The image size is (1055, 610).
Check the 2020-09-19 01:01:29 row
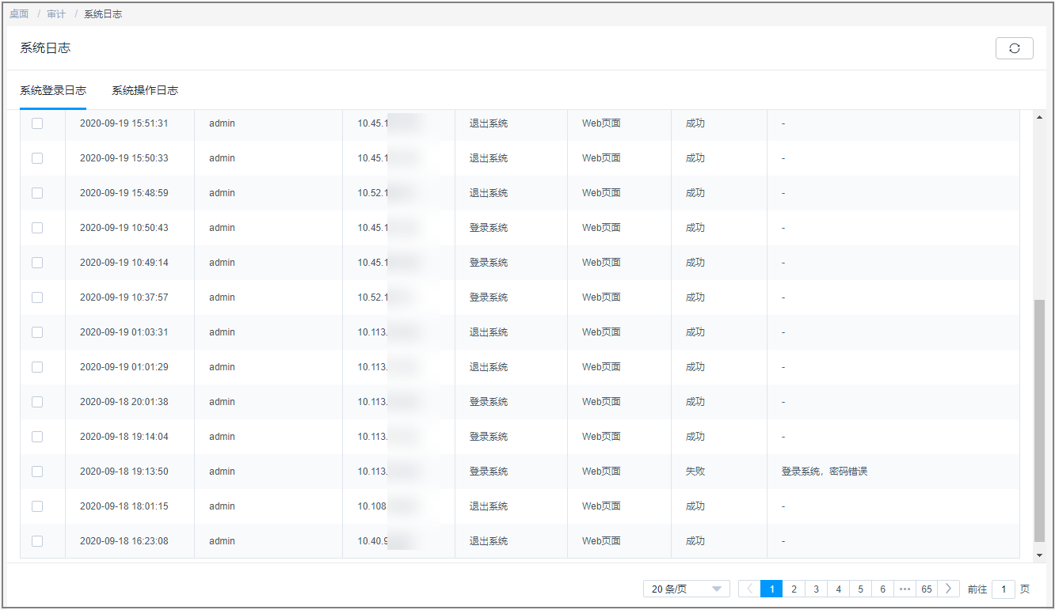pos(37,367)
